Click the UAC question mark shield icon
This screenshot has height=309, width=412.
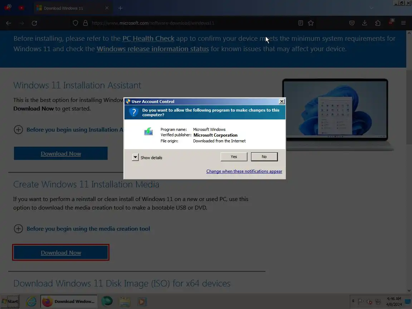click(x=134, y=112)
